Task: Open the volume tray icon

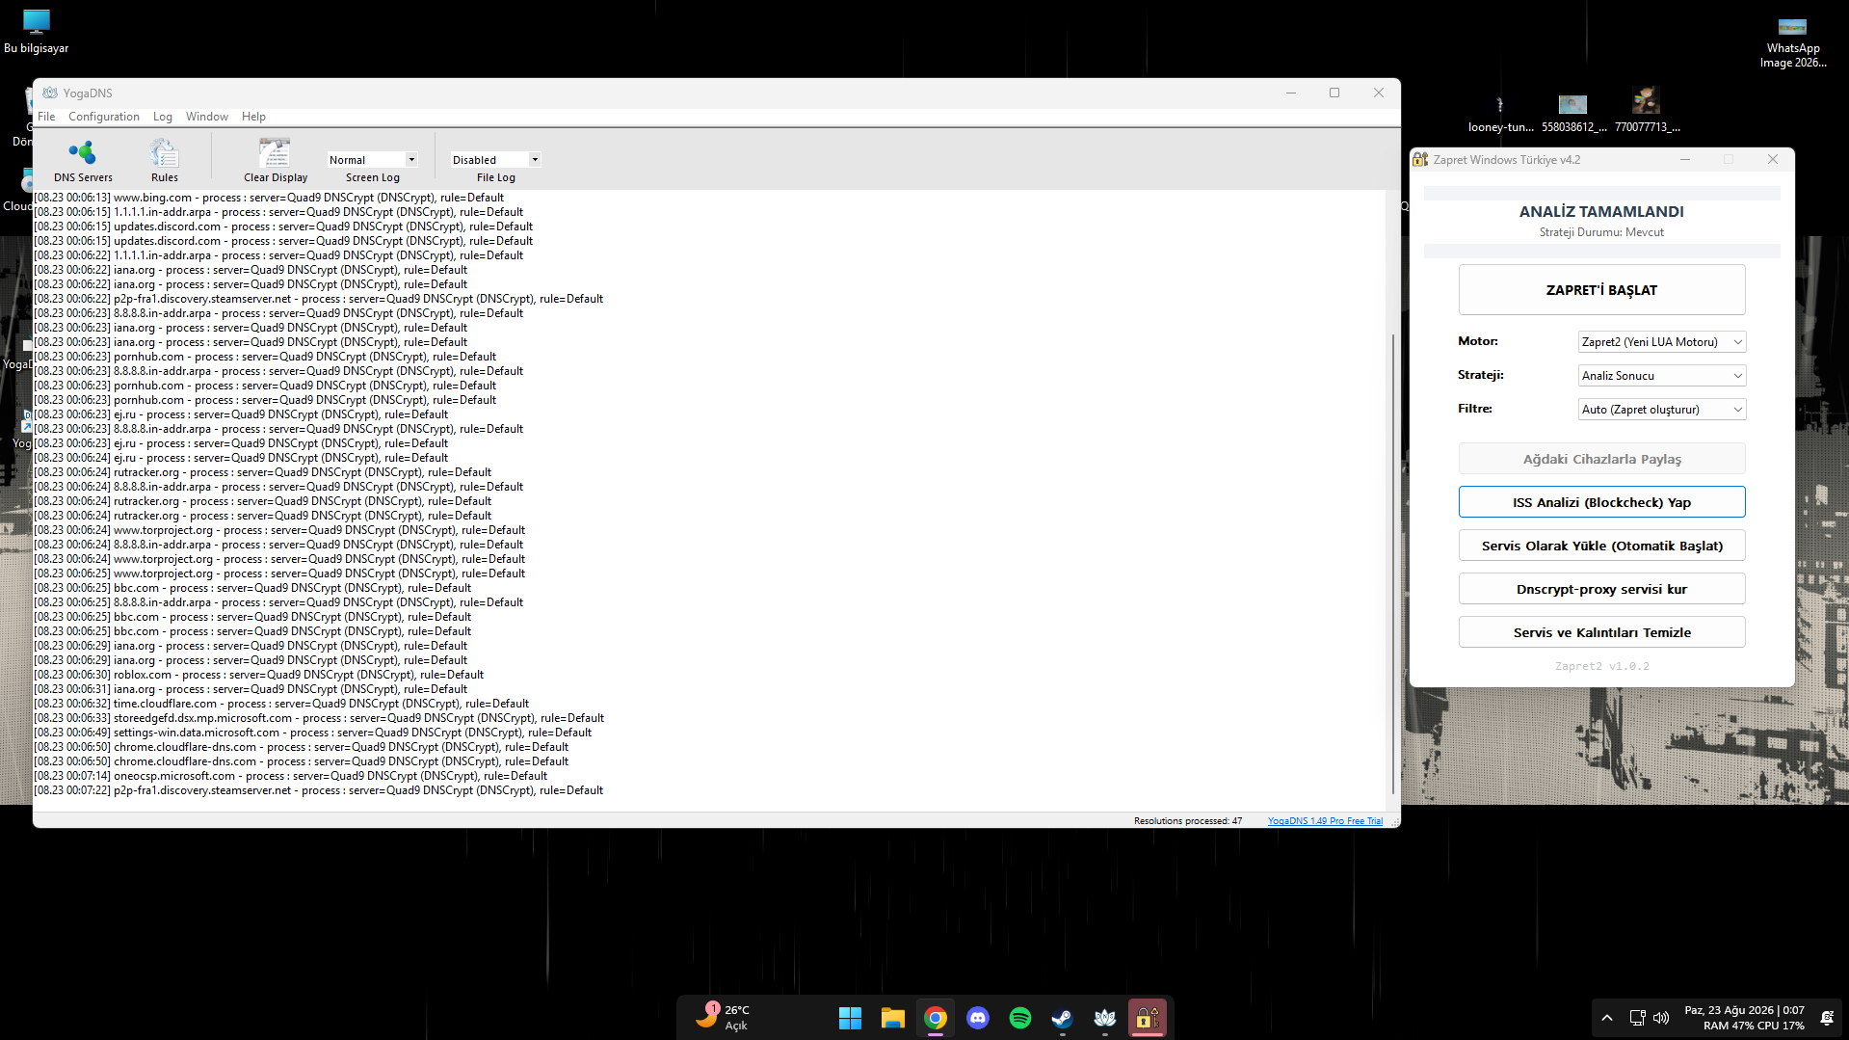Action: pyautogui.click(x=1661, y=1018)
